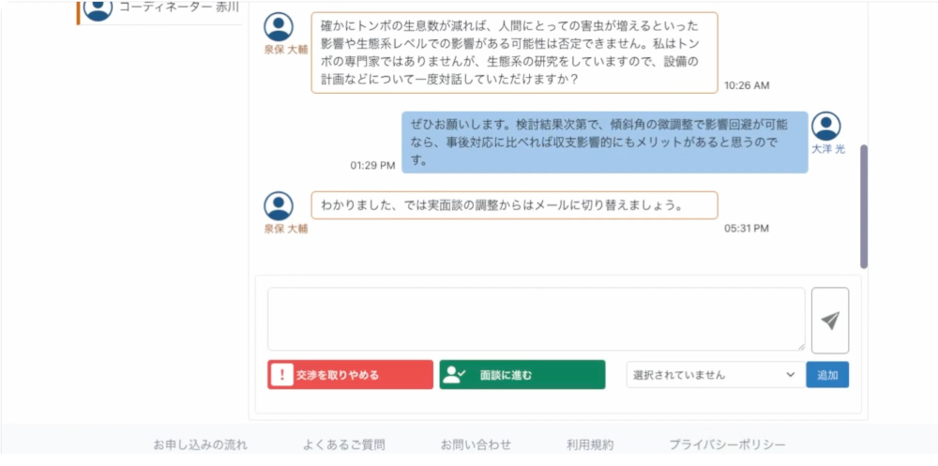
Task: Open the プライバシーポリシー footer link
Action: pyautogui.click(x=727, y=445)
